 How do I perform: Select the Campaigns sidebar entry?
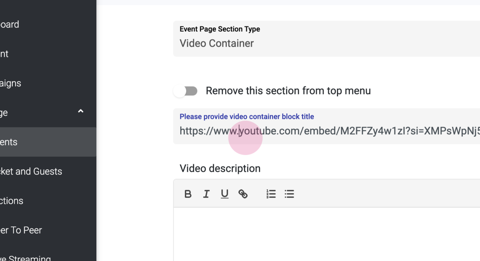pyautogui.click(x=11, y=83)
